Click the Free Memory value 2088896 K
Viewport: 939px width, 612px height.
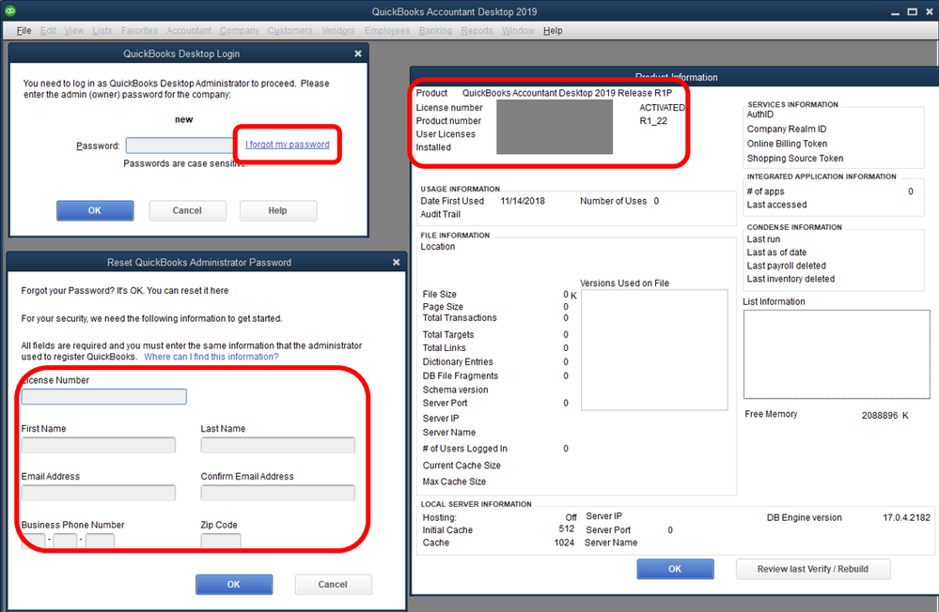click(885, 415)
